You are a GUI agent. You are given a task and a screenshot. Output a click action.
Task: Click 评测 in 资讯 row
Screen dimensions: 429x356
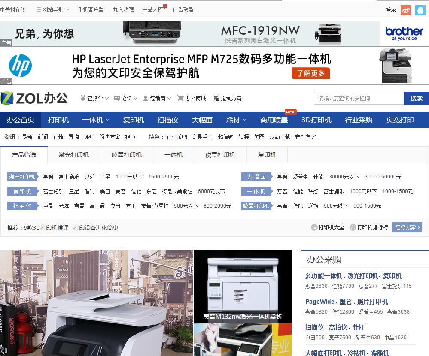point(89,137)
